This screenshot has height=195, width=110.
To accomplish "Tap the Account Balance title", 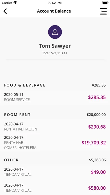I will click(x=54, y=11).
